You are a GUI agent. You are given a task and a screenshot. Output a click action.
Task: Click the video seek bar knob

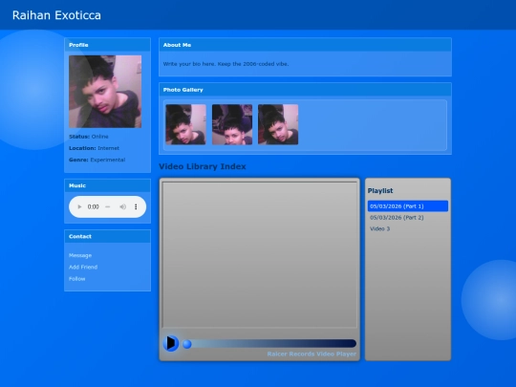click(187, 344)
